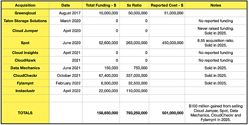
Task: Select the Notes column header
Action: pyautogui.click(x=216, y=5)
